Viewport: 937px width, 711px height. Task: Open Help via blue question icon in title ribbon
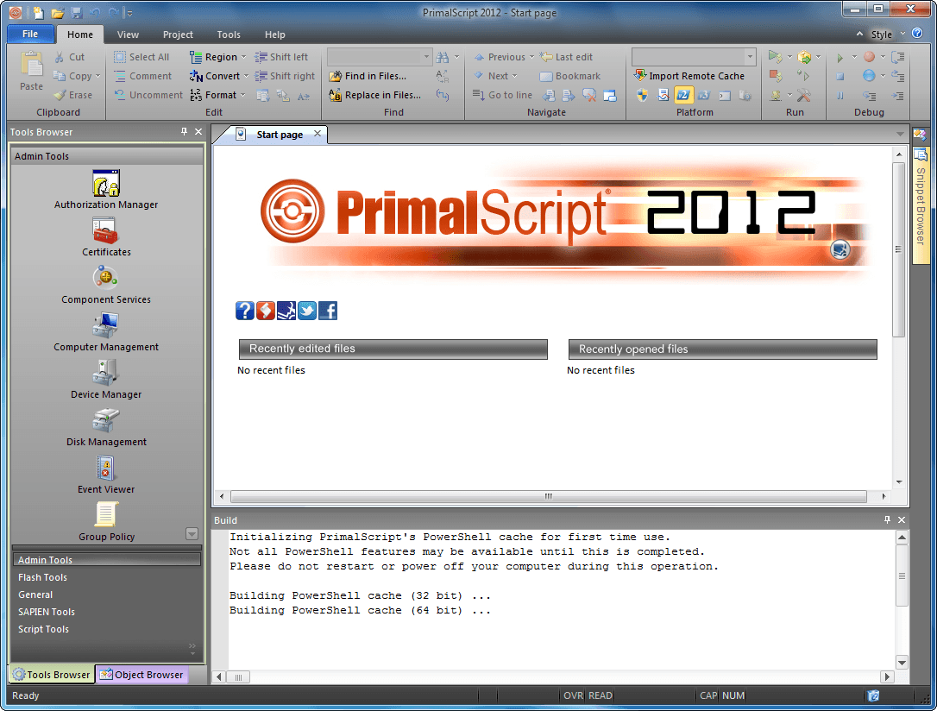(x=917, y=34)
